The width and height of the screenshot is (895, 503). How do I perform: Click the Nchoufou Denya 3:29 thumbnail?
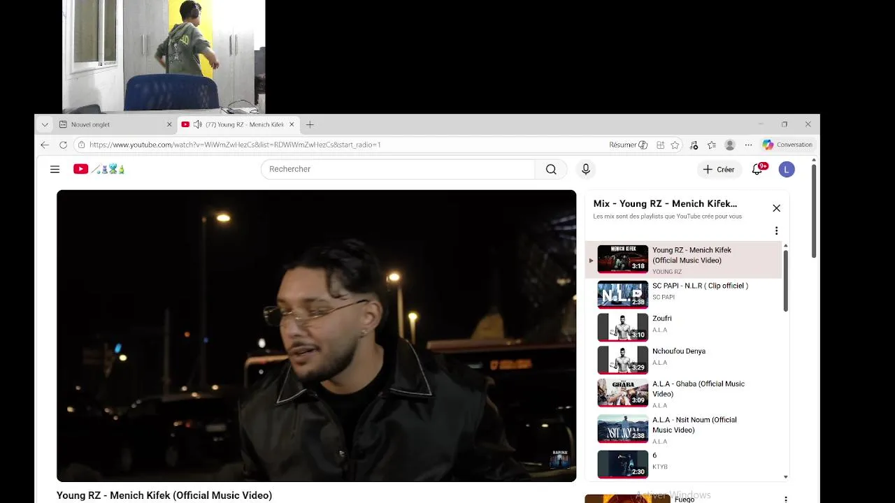(622, 360)
